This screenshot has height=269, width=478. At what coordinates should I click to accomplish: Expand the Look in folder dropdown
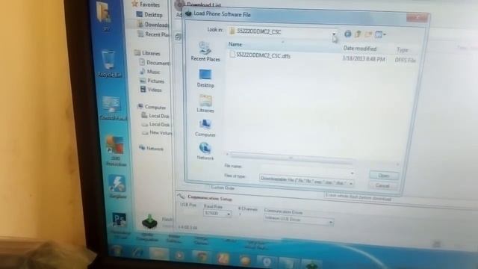[334, 34]
